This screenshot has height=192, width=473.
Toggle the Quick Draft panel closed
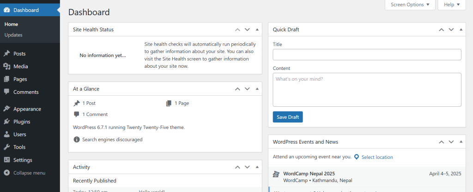pyautogui.click(x=461, y=29)
